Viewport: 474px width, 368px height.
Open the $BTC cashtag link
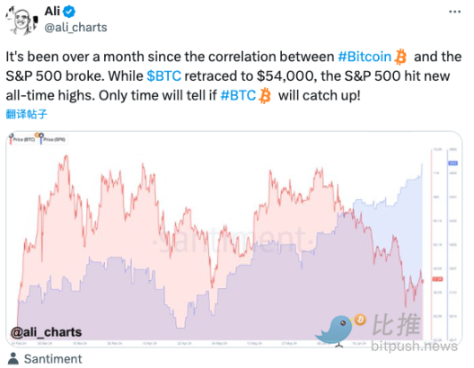coord(164,76)
